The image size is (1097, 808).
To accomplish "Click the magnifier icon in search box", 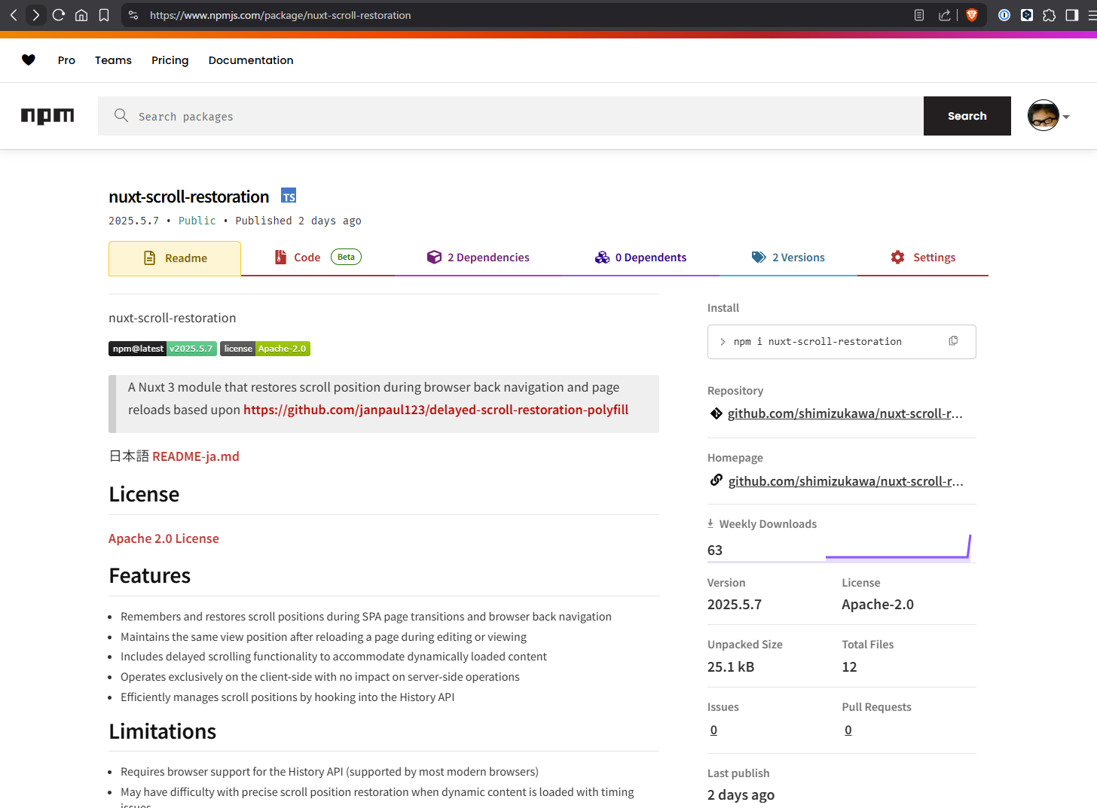I will point(121,115).
